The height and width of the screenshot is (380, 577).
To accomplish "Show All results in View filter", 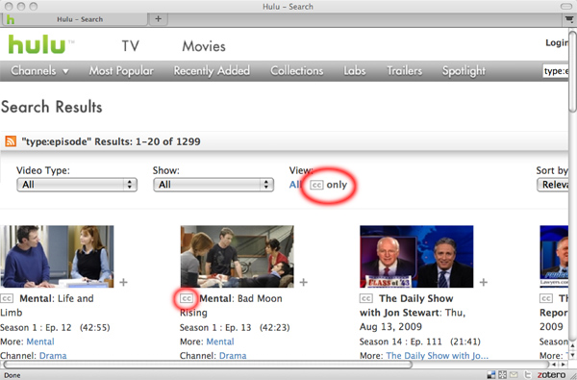I will click(x=295, y=185).
